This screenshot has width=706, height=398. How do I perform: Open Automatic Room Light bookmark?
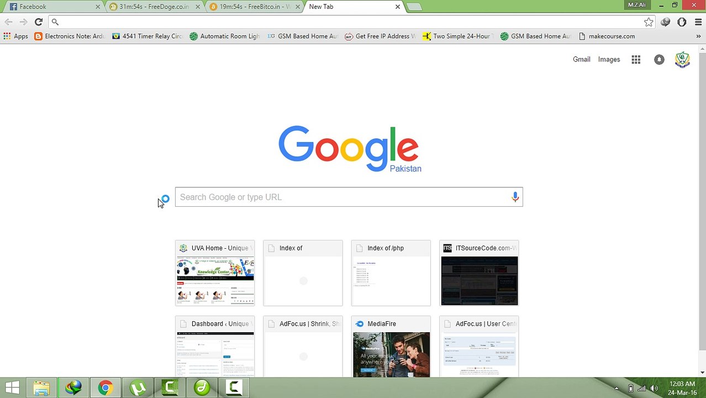pyautogui.click(x=224, y=36)
